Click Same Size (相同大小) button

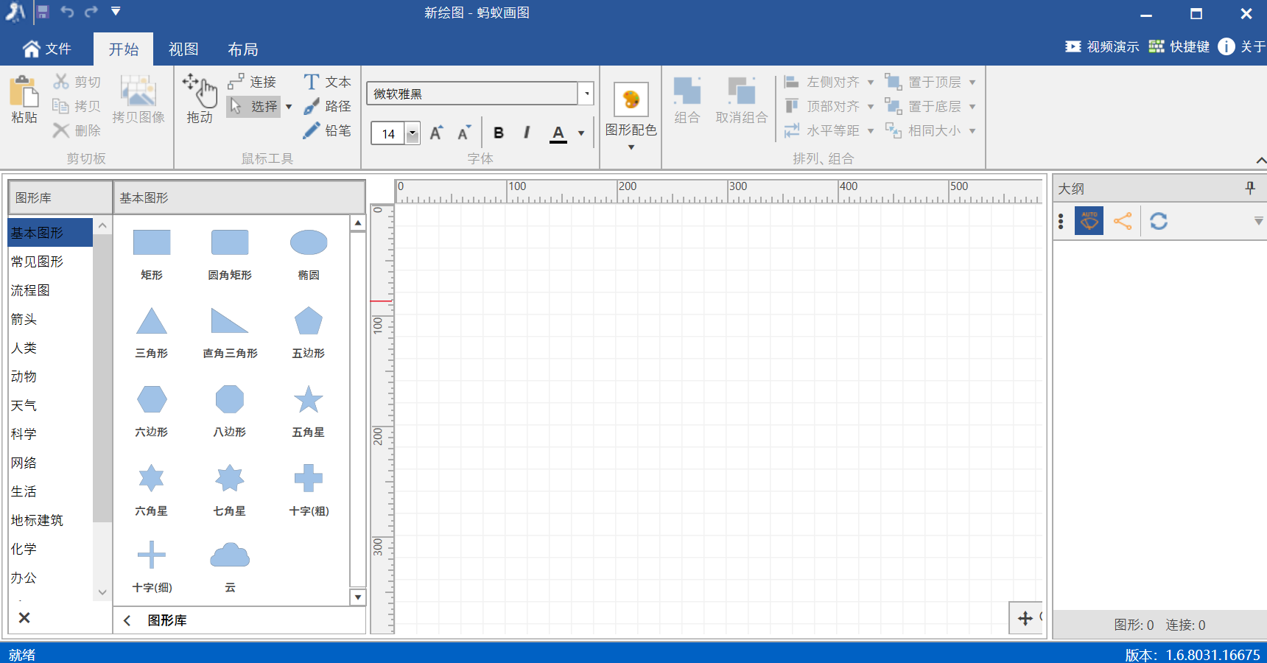[x=924, y=130]
